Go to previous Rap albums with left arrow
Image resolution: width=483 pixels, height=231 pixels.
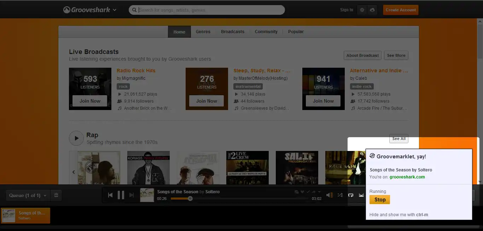pyautogui.click(x=74, y=172)
